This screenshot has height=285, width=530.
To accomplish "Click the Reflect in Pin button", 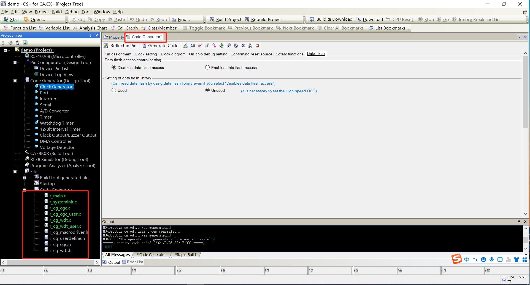I will click(120, 46).
